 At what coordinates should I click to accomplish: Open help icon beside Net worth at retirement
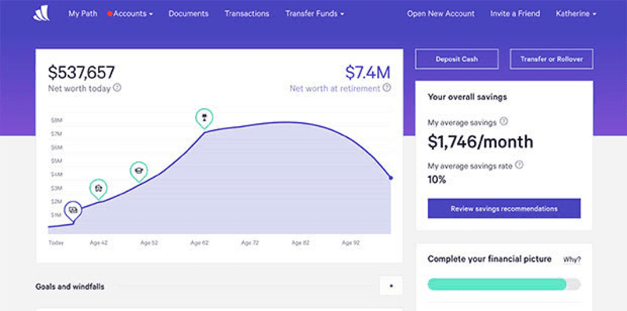(386, 88)
